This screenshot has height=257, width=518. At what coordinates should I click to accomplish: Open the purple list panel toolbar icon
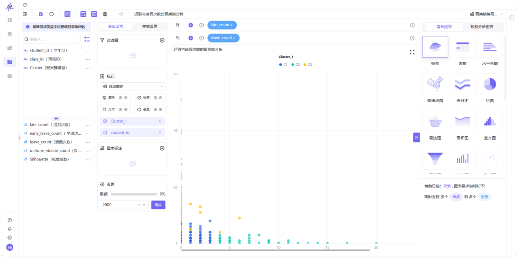click(67, 14)
